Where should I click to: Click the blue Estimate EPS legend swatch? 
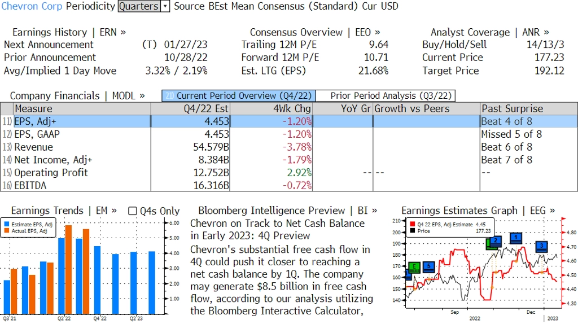click(x=7, y=225)
